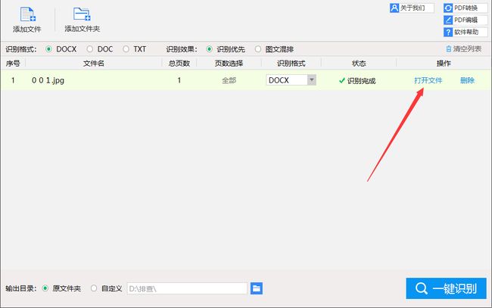This screenshot has height=308, width=492.
Task: Choose 识别优先 recognition effect
Action: (209, 49)
